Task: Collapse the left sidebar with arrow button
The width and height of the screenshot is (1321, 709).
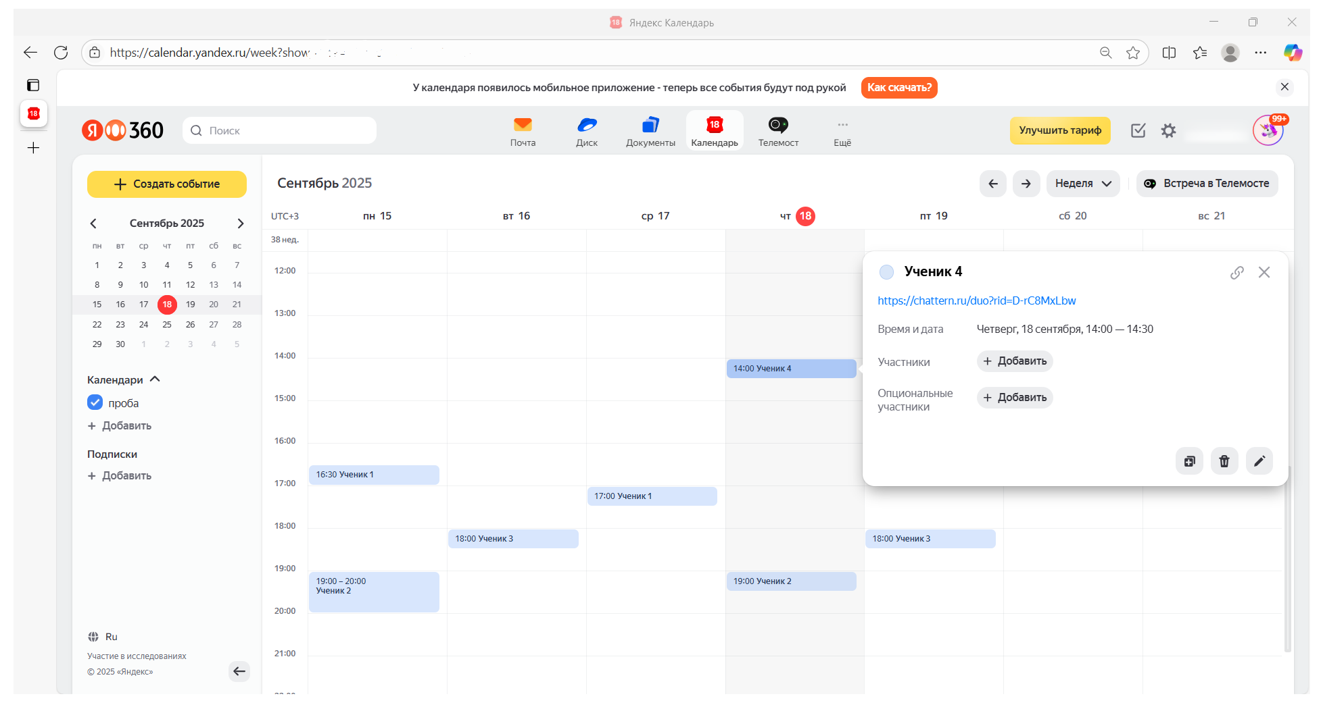Action: [x=239, y=671]
